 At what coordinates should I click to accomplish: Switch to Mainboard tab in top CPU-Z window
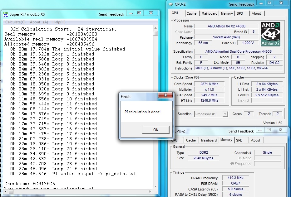click(x=209, y=13)
